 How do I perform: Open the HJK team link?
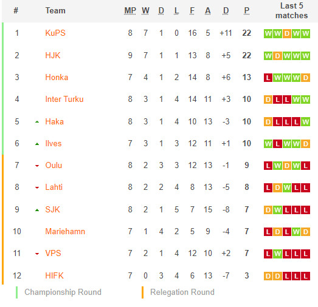[53, 55]
